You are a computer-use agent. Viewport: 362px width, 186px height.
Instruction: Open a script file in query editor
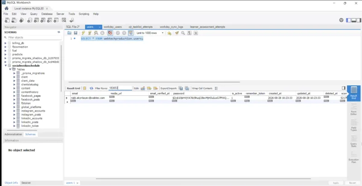tap(69, 33)
